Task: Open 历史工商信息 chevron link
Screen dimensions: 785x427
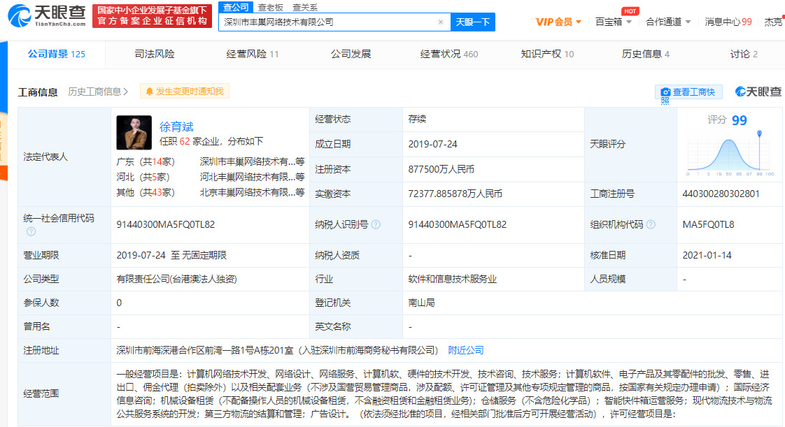Action: coord(98,92)
